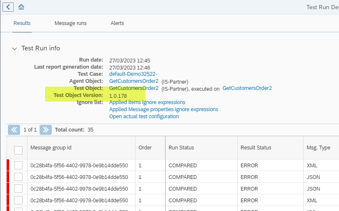Open the Results tab
Image resolution: width=339 pixels, height=211 pixels.
[x=22, y=23]
